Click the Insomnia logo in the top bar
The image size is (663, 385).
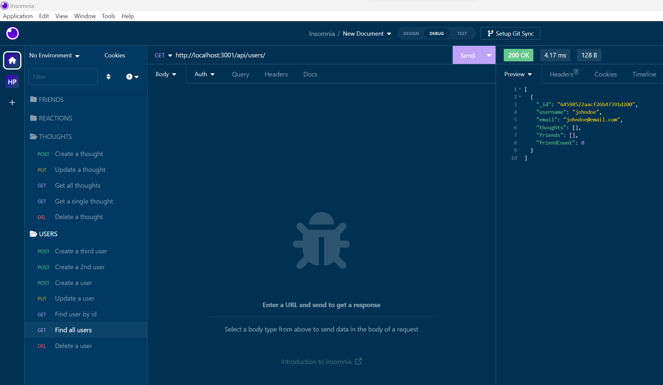click(12, 33)
